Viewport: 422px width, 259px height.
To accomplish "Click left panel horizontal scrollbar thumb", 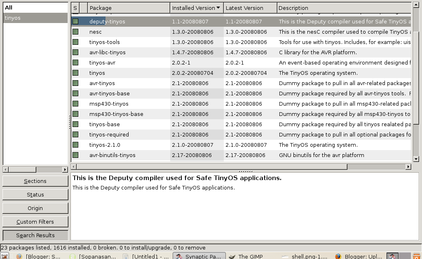I will click(22, 170).
